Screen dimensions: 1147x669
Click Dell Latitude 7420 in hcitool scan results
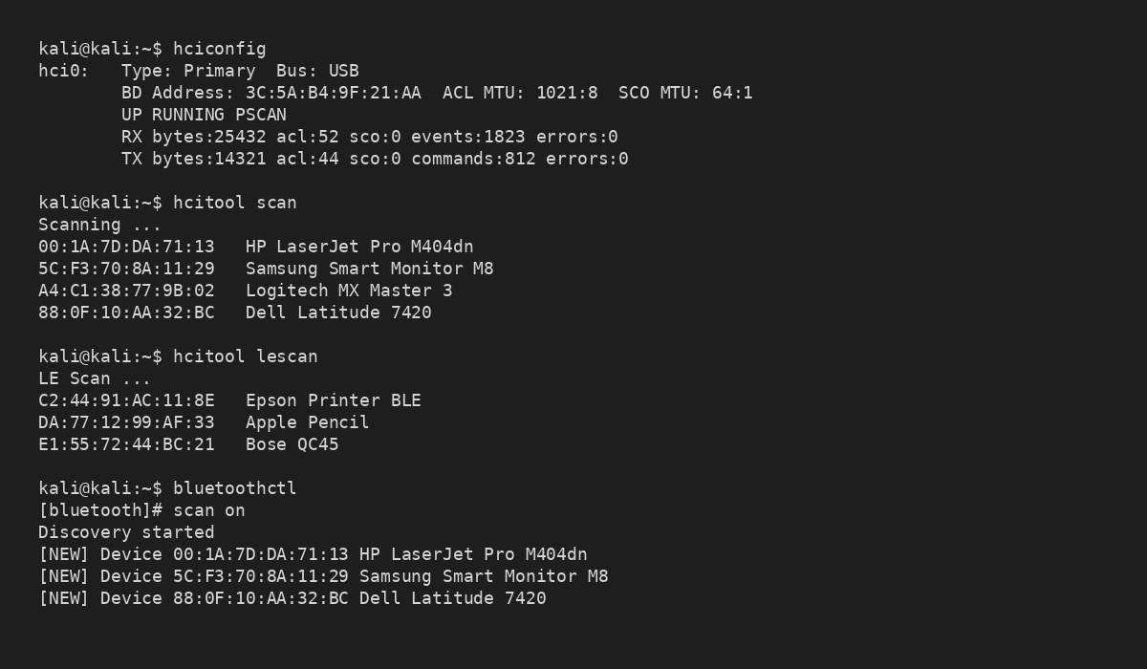tap(337, 313)
